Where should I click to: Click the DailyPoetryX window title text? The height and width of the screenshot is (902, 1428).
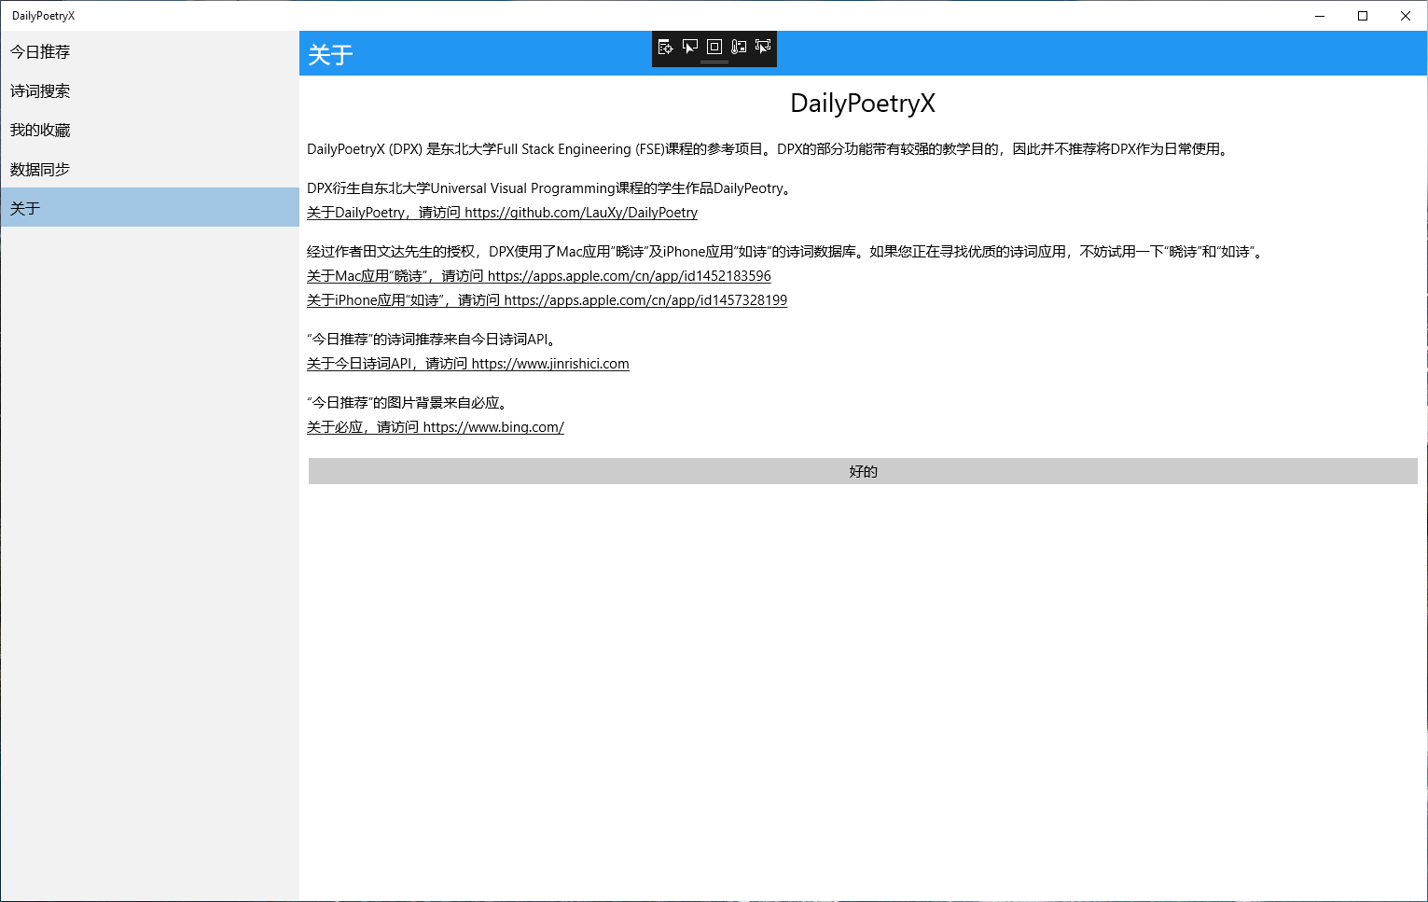click(x=43, y=16)
